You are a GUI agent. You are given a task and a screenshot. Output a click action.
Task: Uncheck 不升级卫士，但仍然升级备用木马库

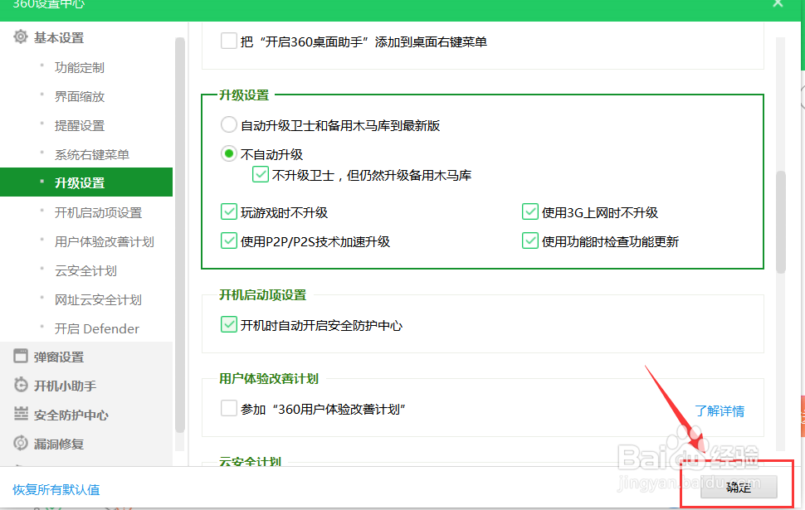261,174
